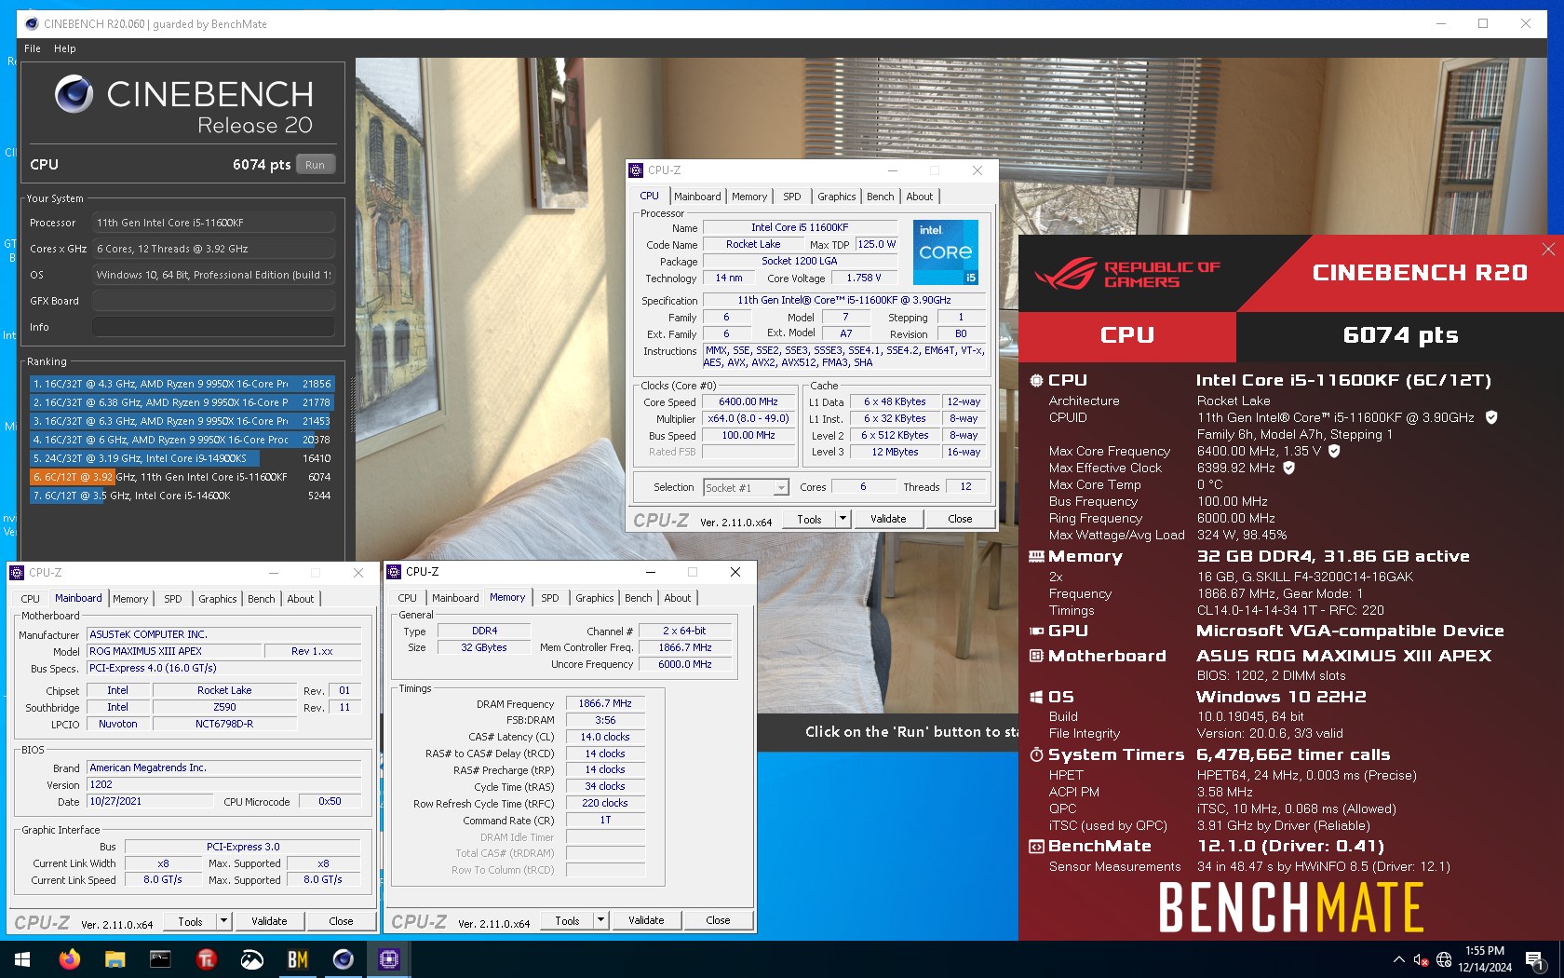Image resolution: width=1564 pixels, height=978 pixels.
Task: Click the muted volume tray icon
Action: click(1421, 959)
